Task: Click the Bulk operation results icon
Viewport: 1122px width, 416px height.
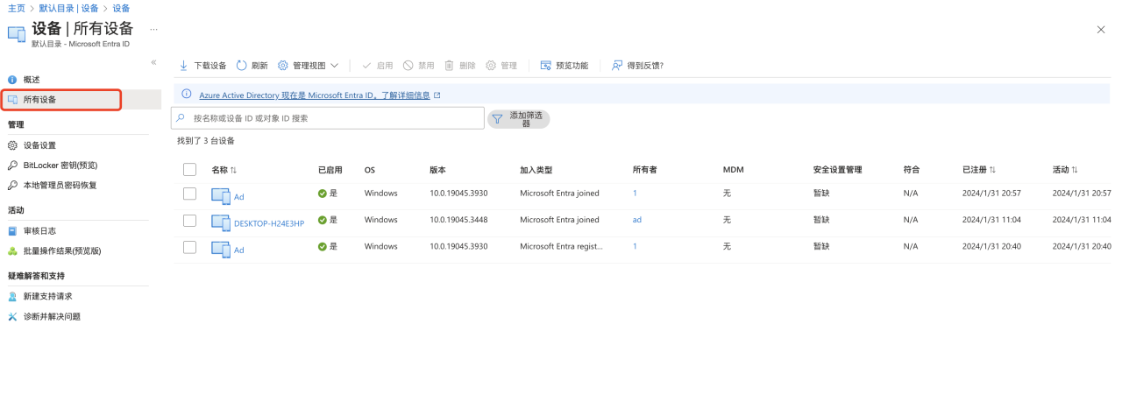Action: 12,251
